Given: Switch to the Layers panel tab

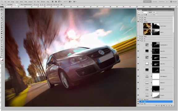Looking at the screenshot, I should coord(139,10).
